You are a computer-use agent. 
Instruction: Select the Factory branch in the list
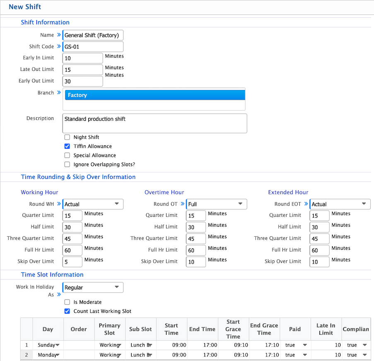tap(155, 95)
